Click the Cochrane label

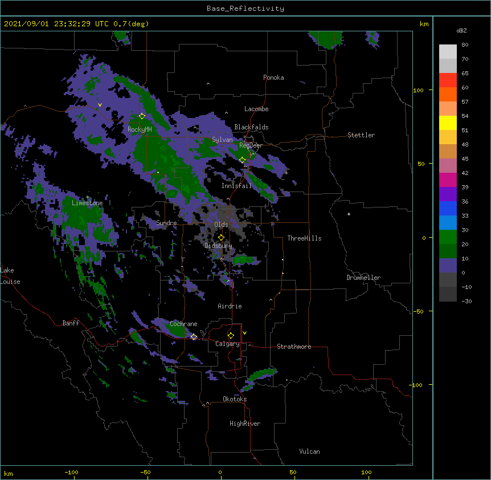[x=183, y=324]
